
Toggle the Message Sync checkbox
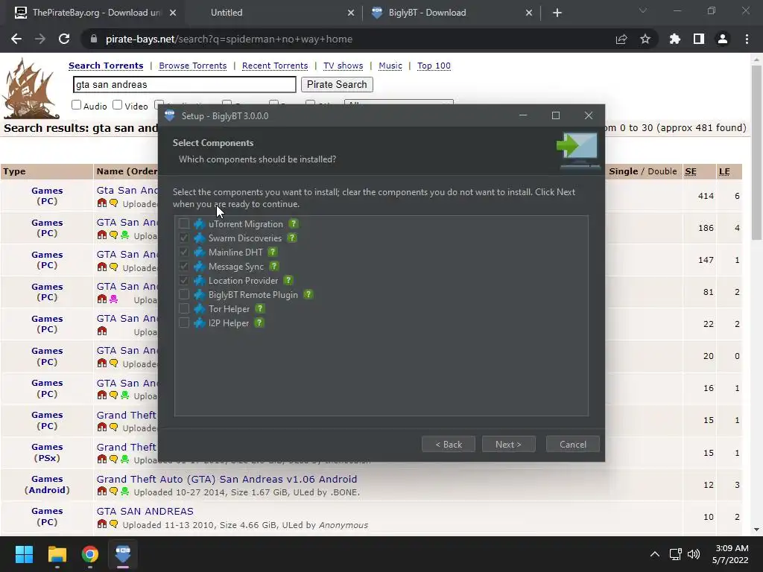click(184, 266)
